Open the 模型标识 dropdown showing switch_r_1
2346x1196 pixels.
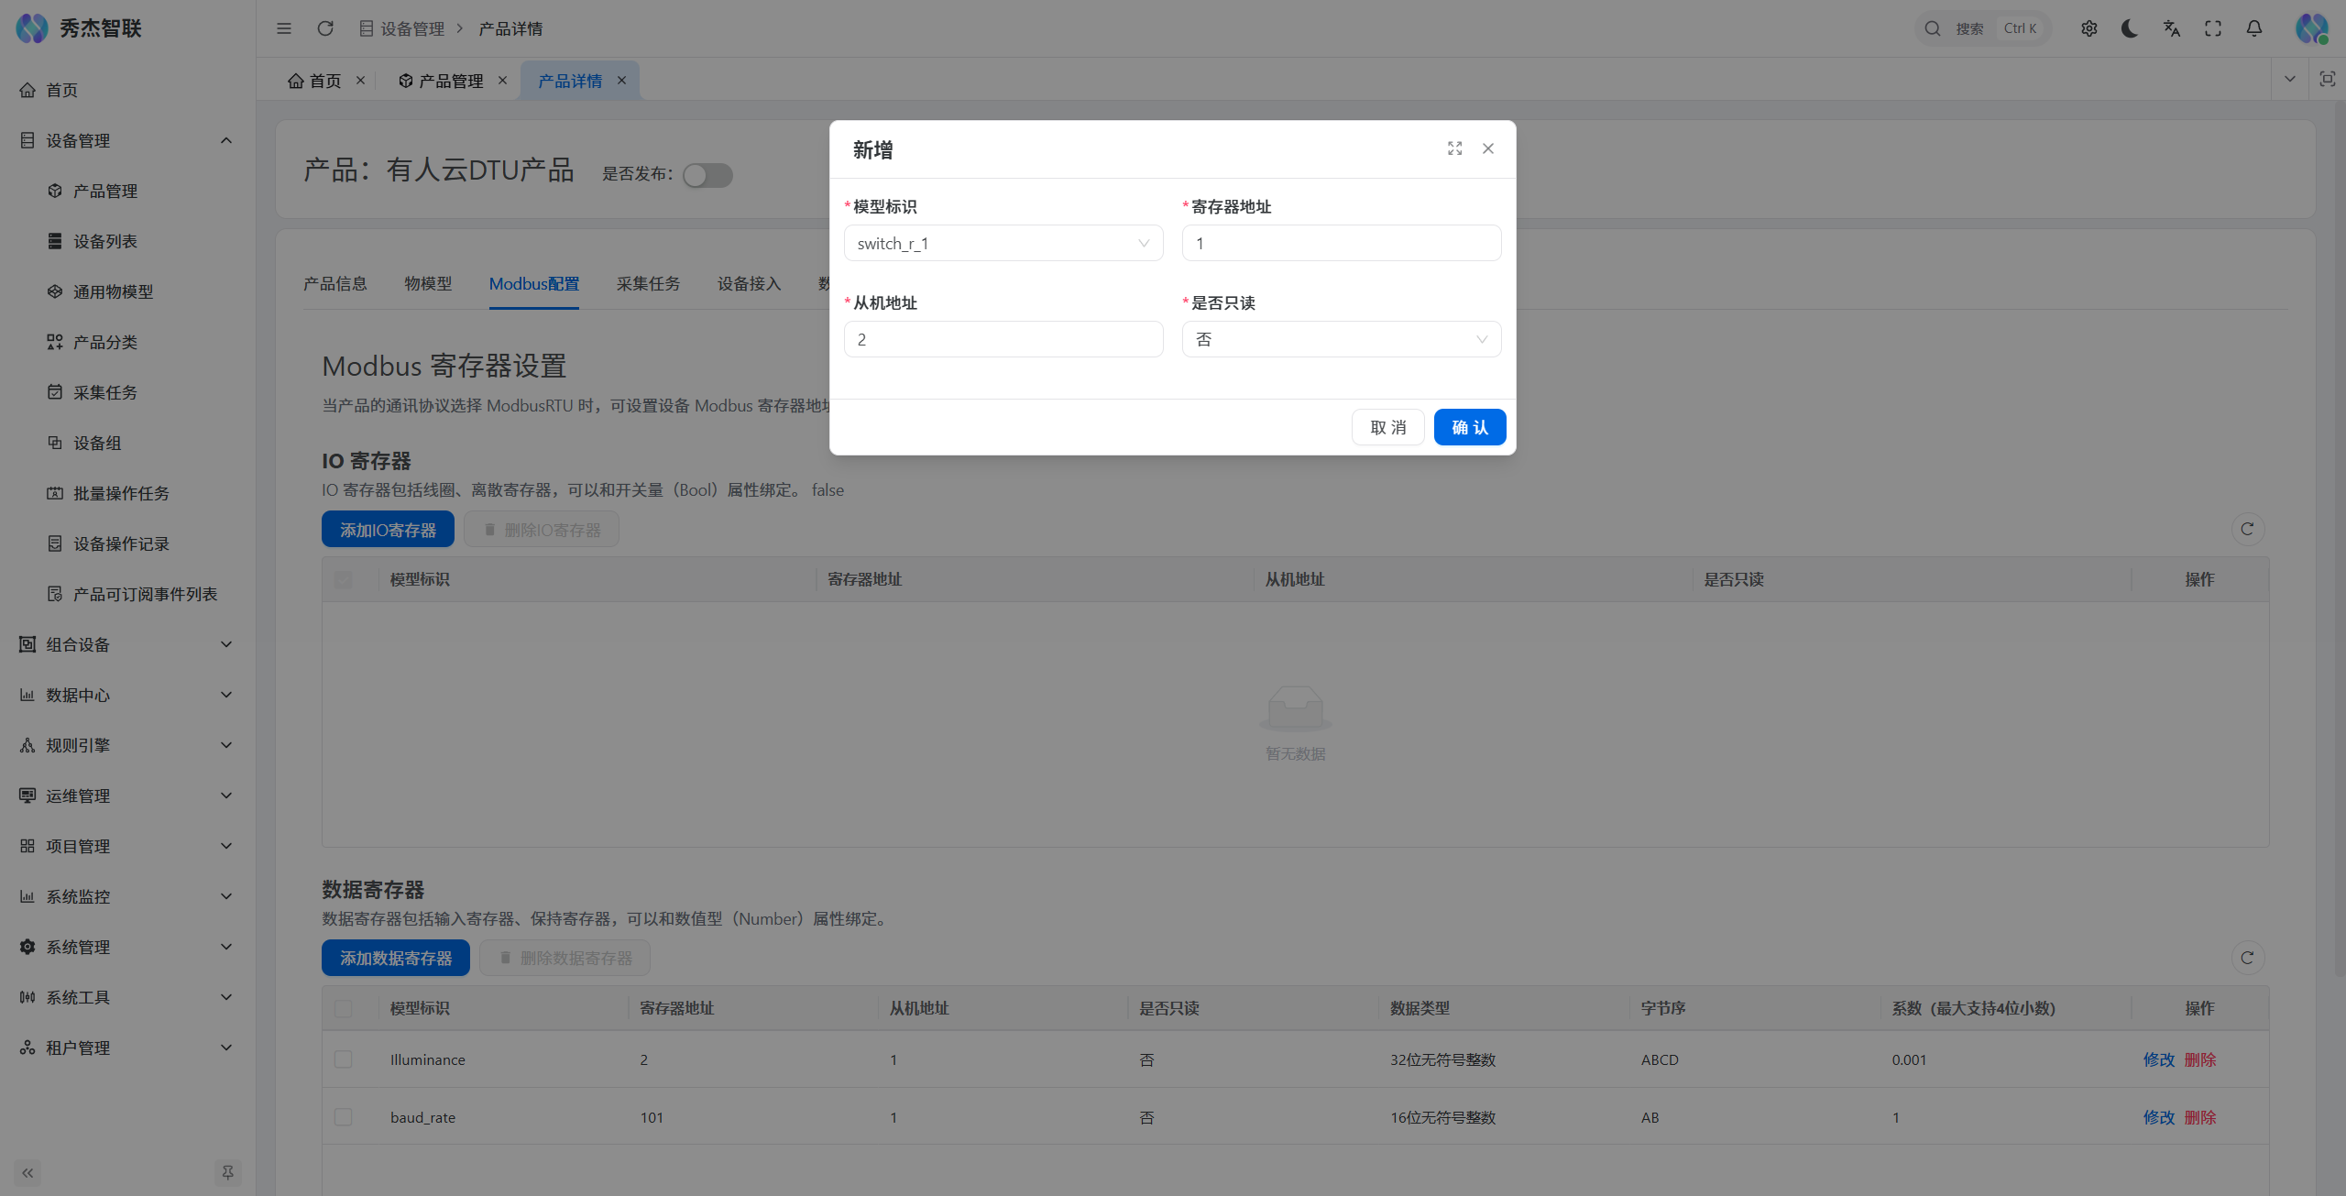tap(1003, 244)
